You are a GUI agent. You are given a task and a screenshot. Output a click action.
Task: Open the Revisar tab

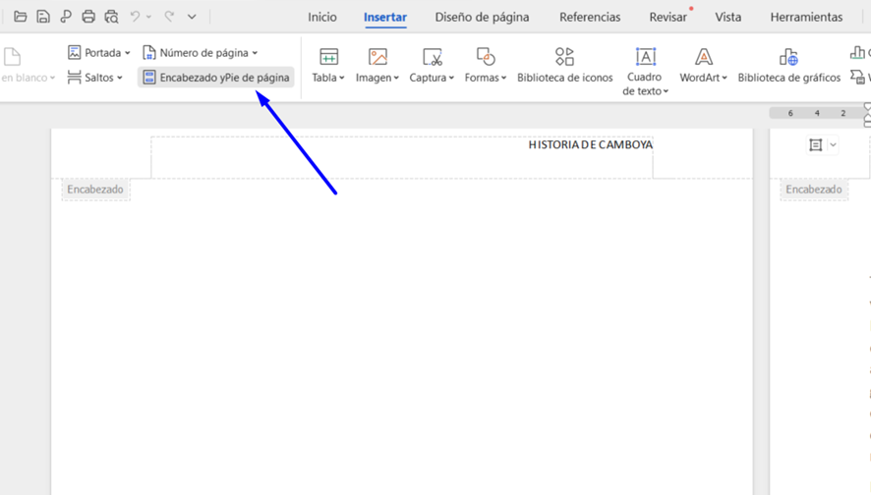click(x=668, y=18)
